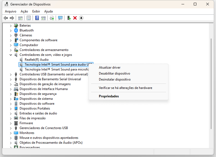Expand the Baterias category
This screenshot has height=157, width=216.
(x=11, y=25)
